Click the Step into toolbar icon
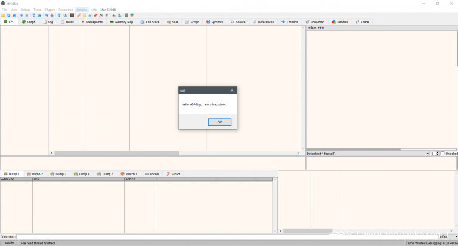The height and width of the screenshot is (246, 458). 34,15
